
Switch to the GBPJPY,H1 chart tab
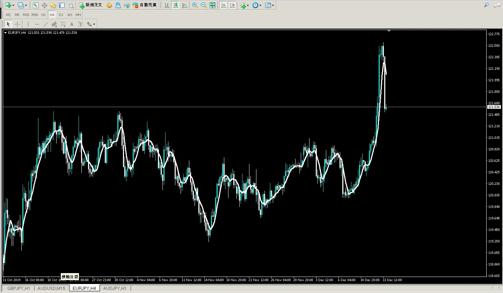[19, 288]
